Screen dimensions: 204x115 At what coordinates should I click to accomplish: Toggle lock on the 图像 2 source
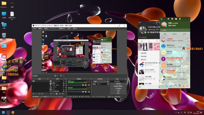coord(66,83)
